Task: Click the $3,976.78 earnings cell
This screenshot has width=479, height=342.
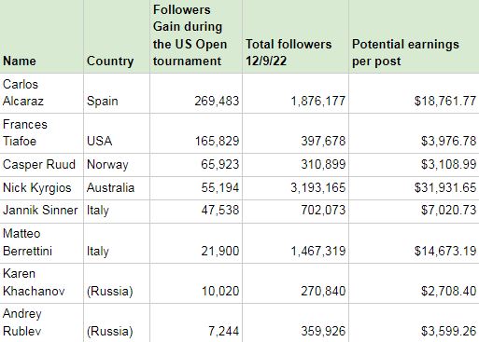Action: point(414,133)
